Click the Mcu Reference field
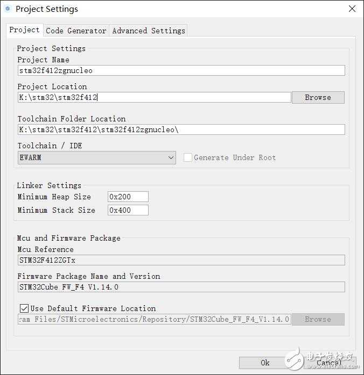The image size is (364, 375). (181, 260)
